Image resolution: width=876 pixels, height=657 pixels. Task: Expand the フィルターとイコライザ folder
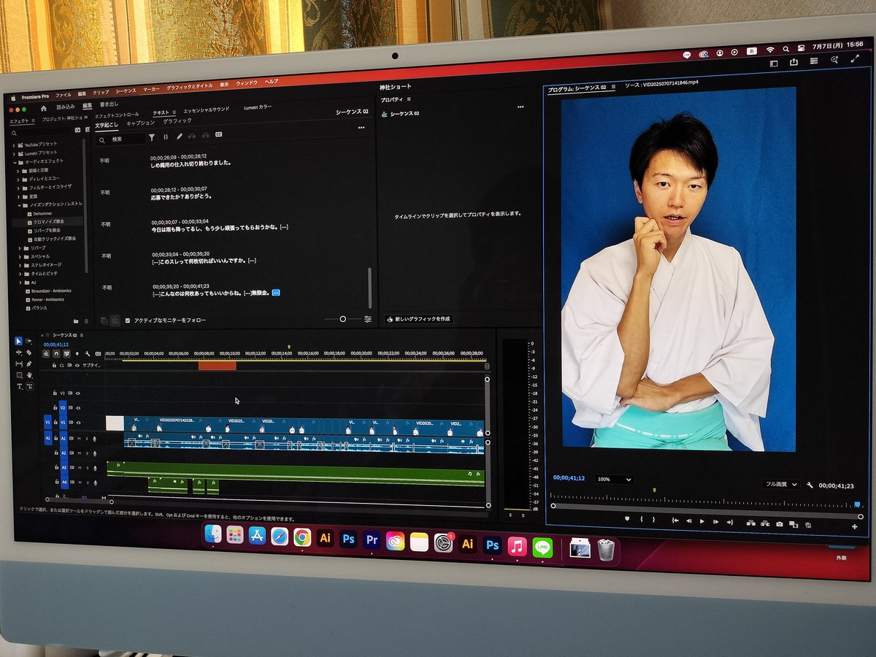pyautogui.click(x=18, y=188)
